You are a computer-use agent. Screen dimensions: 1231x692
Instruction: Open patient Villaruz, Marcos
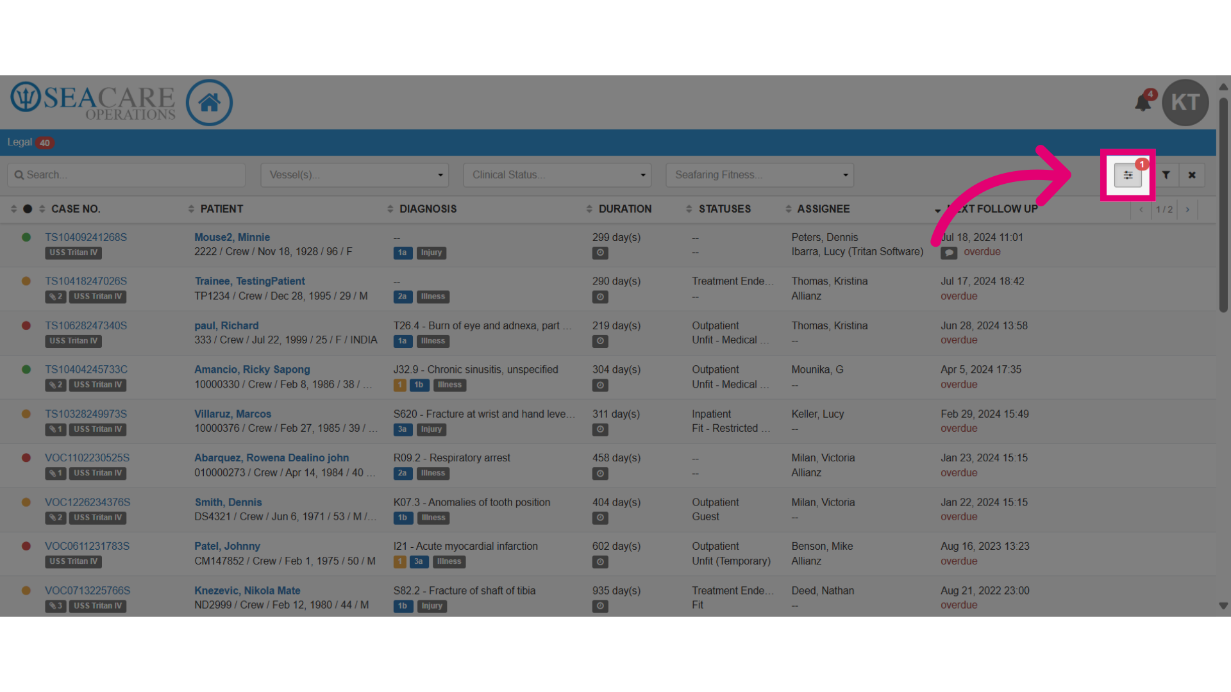[x=233, y=414]
